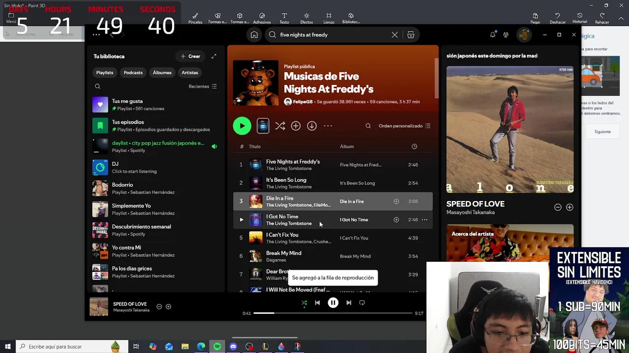629x353 pixels.
Task: Click the playlist scrollbar
Action: click(x=436, y=77)
